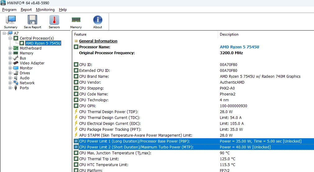The image size is (314, 172).
Task: Click the Extended CPU ID row
Action: click(193, 70)
